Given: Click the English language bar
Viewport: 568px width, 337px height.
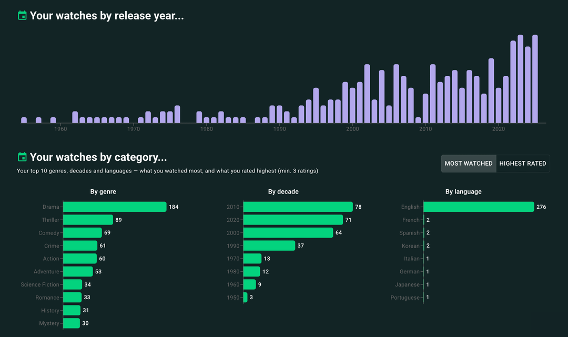Looking at the screenshot, I should tap(479, 207).
